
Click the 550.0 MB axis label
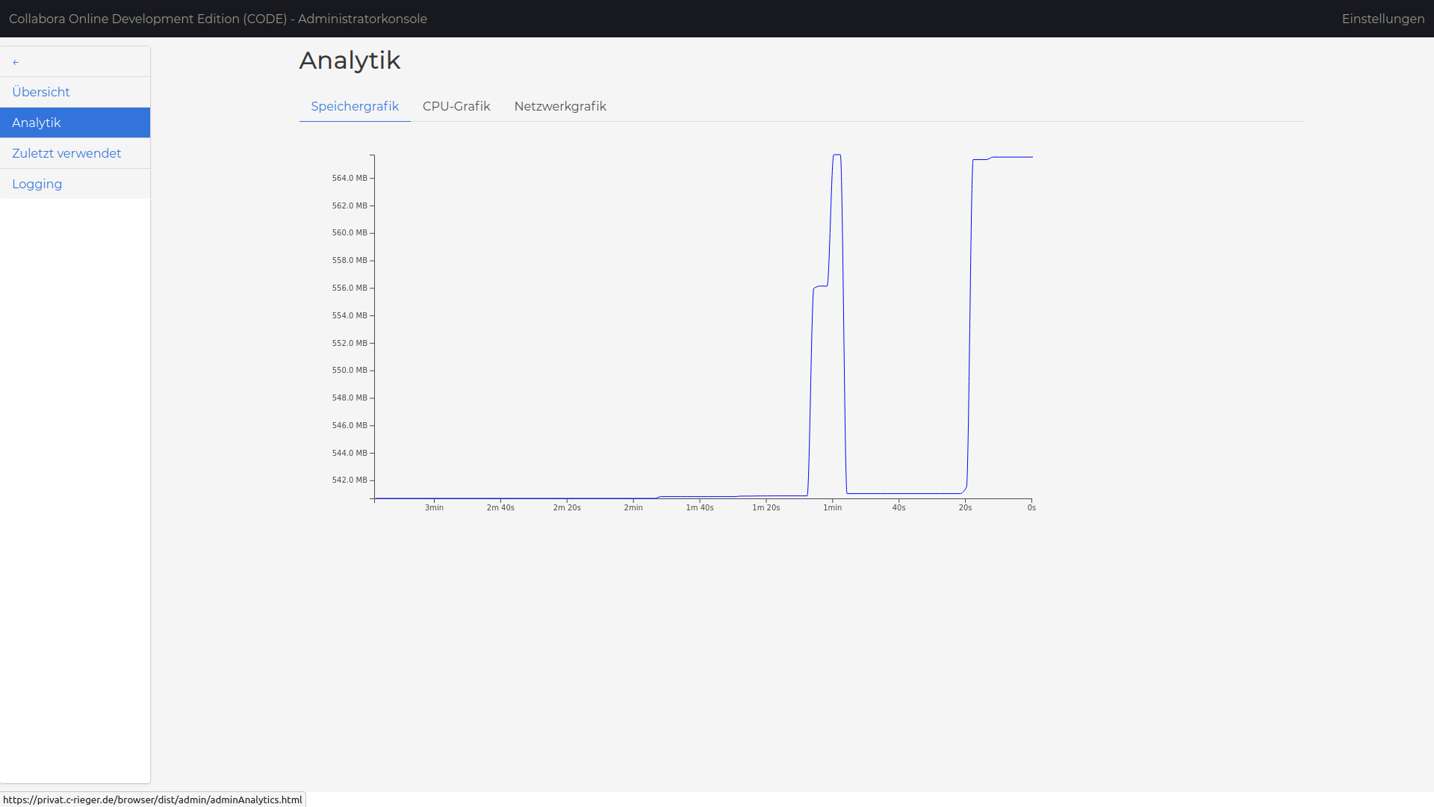350,370
